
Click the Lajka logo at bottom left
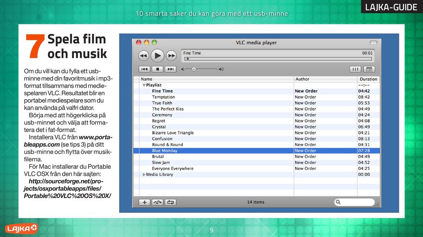[21, 229]
